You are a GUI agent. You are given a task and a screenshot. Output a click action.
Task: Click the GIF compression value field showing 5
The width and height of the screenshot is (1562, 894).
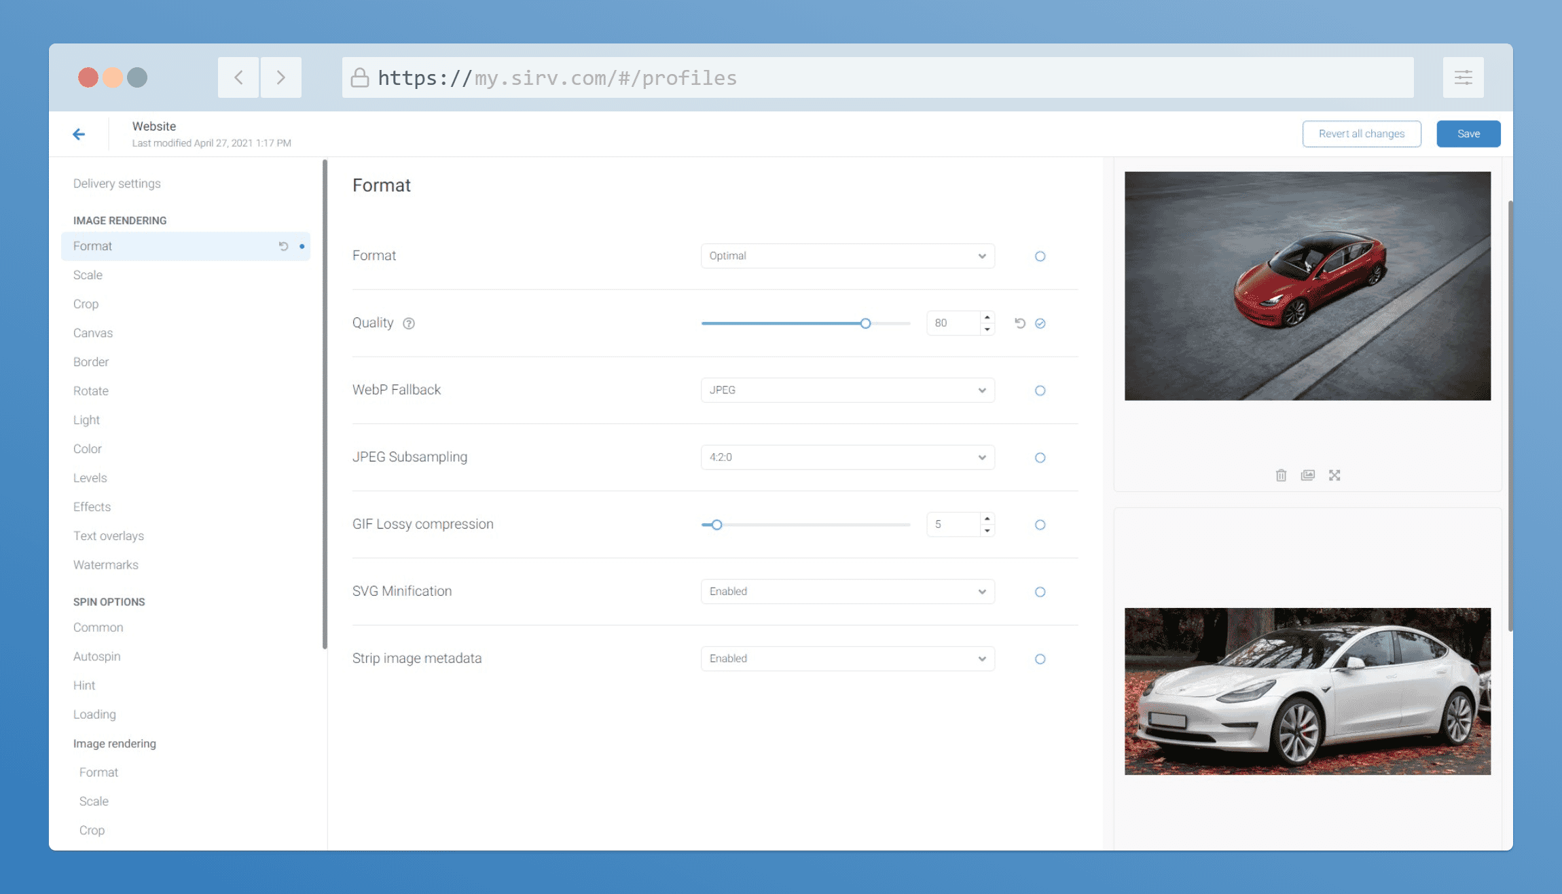tap(953, 524)
